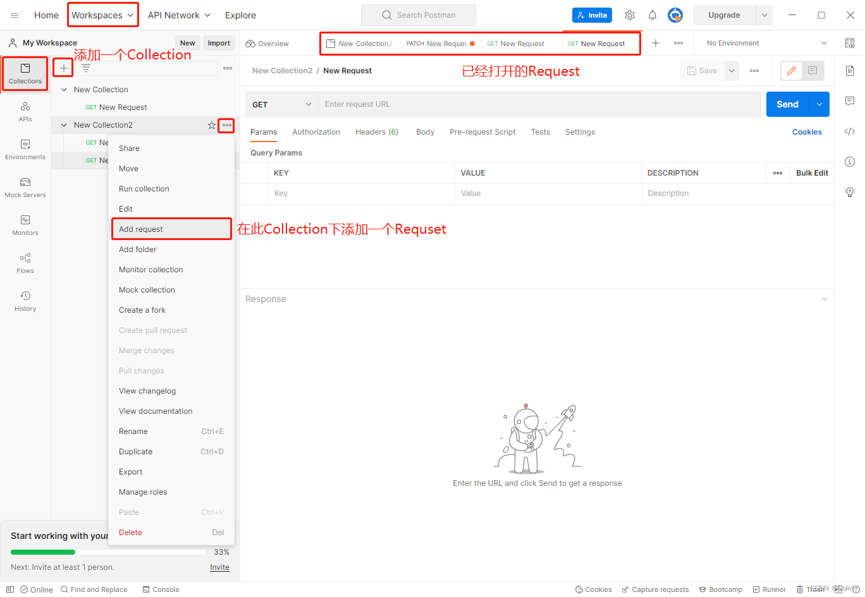Open the dropdown arrow beside Upgrade

point(764,15)
